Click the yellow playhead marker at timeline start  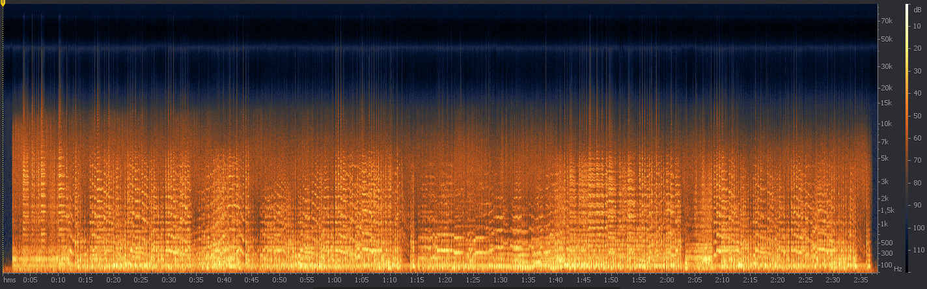tap(3, 3)
